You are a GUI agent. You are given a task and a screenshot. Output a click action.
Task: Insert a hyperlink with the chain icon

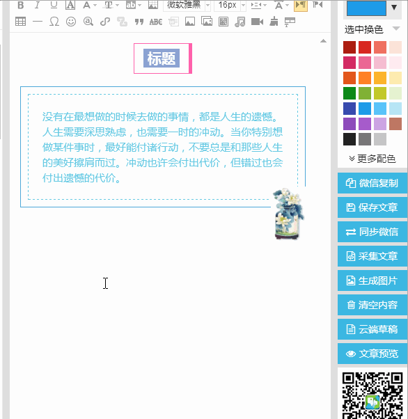point(105,22)
